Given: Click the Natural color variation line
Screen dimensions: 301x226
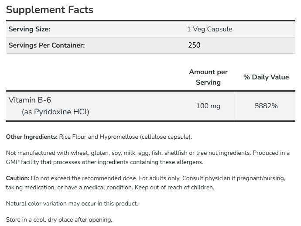Looking at the screenshot, I should [x=72, y=204].
